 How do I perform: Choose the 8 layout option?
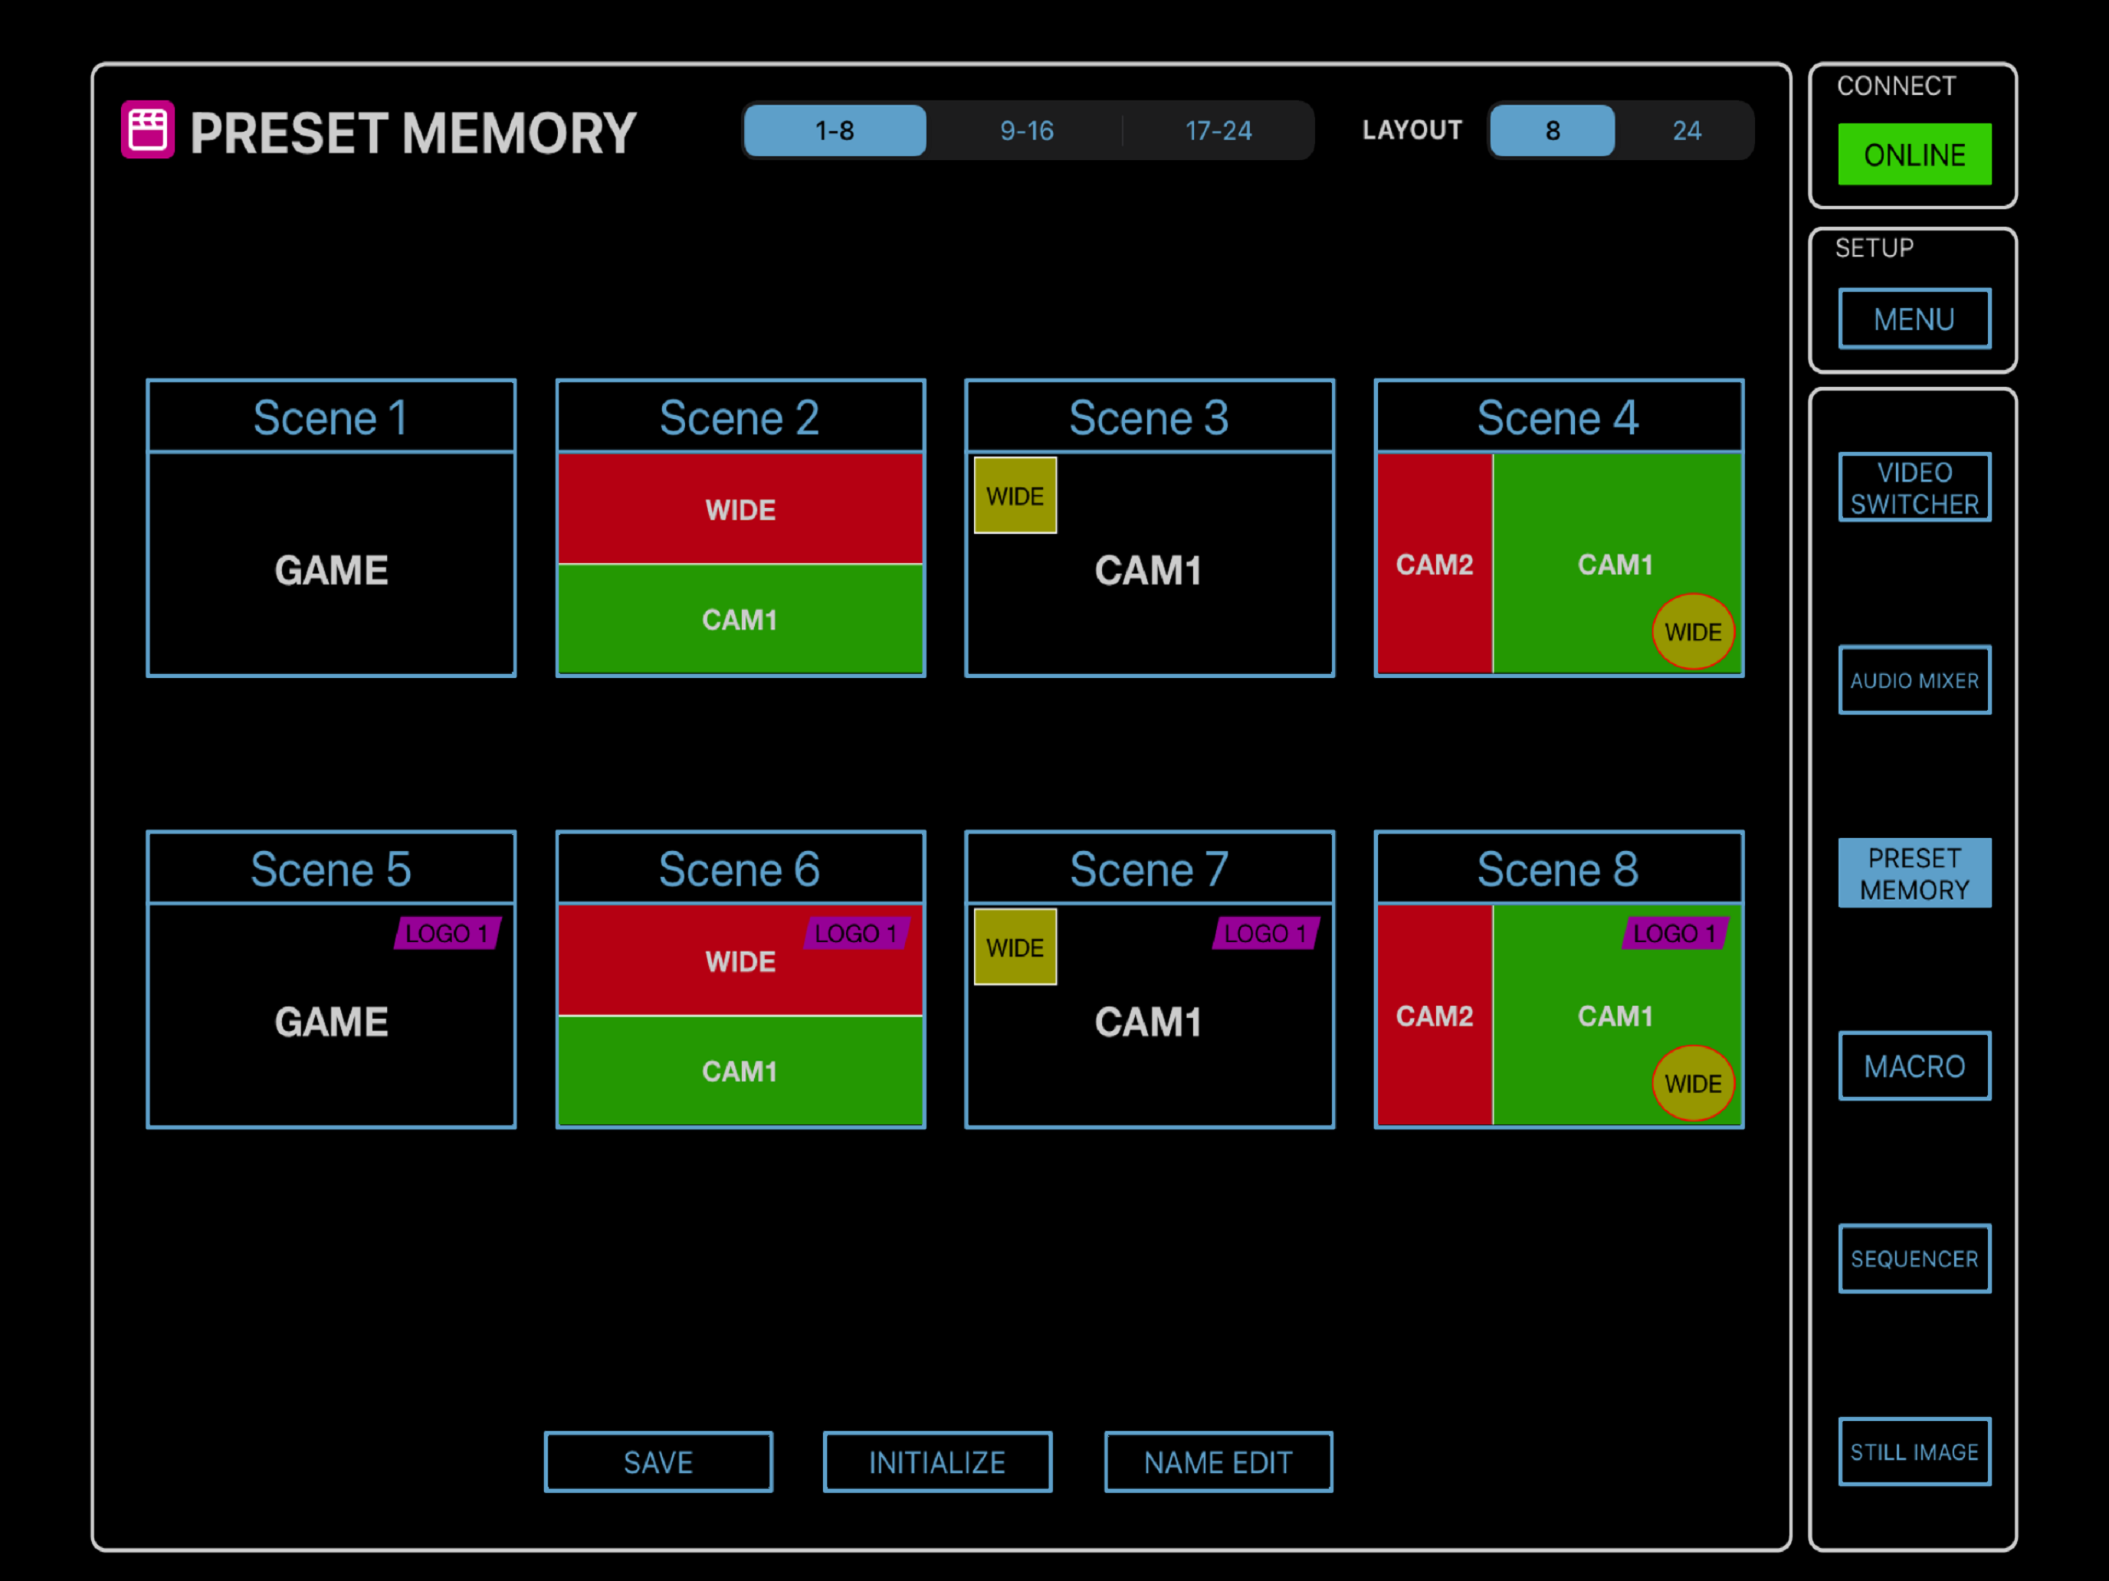coord(1552,130)
